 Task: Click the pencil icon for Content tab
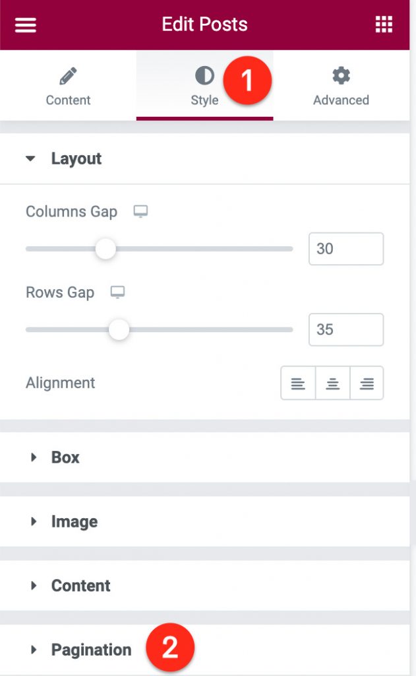tap(68, 77)
